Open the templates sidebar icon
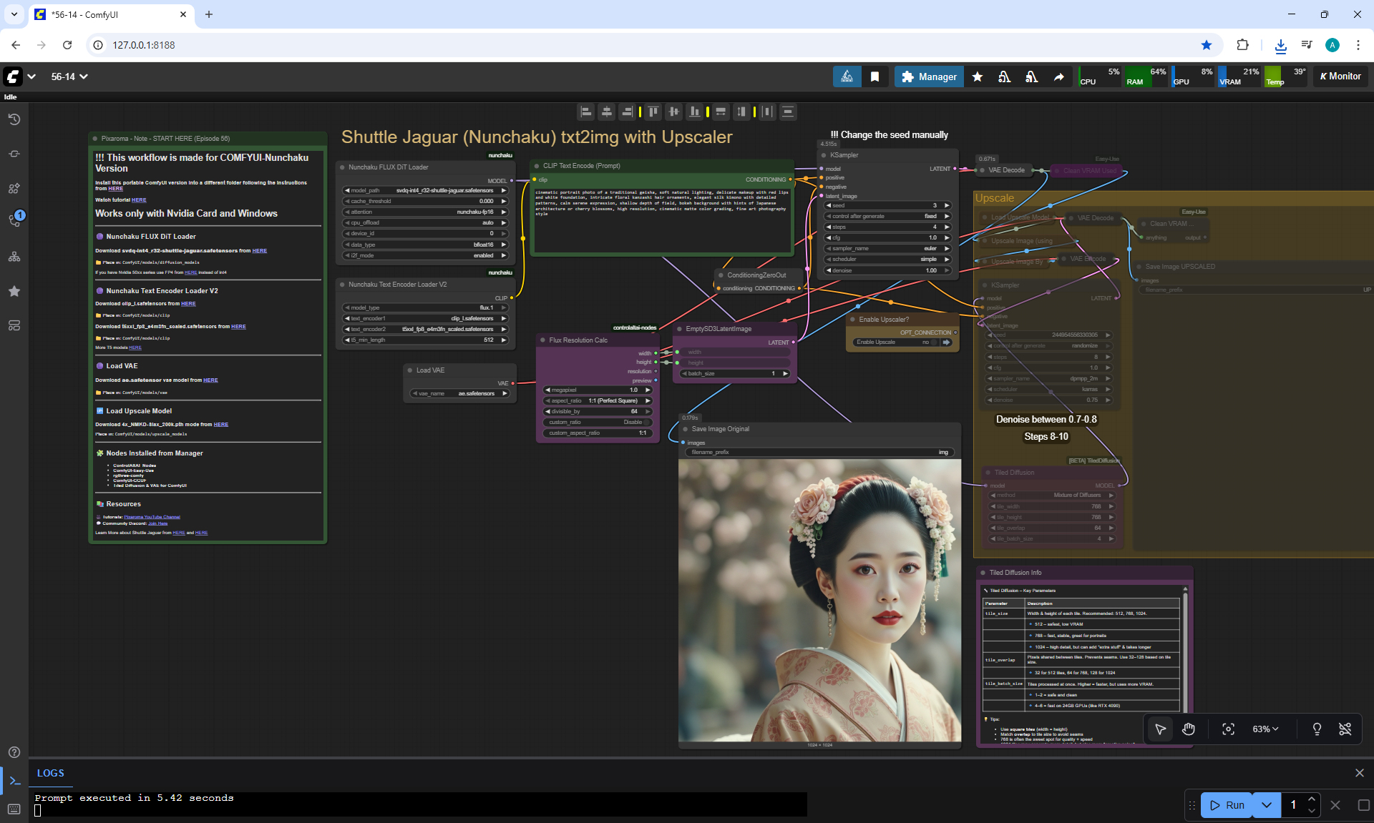 [14, 325]
